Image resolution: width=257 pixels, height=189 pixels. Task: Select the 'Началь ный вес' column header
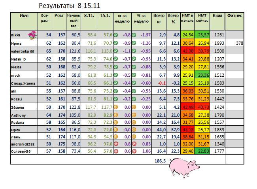pos(74,21)
